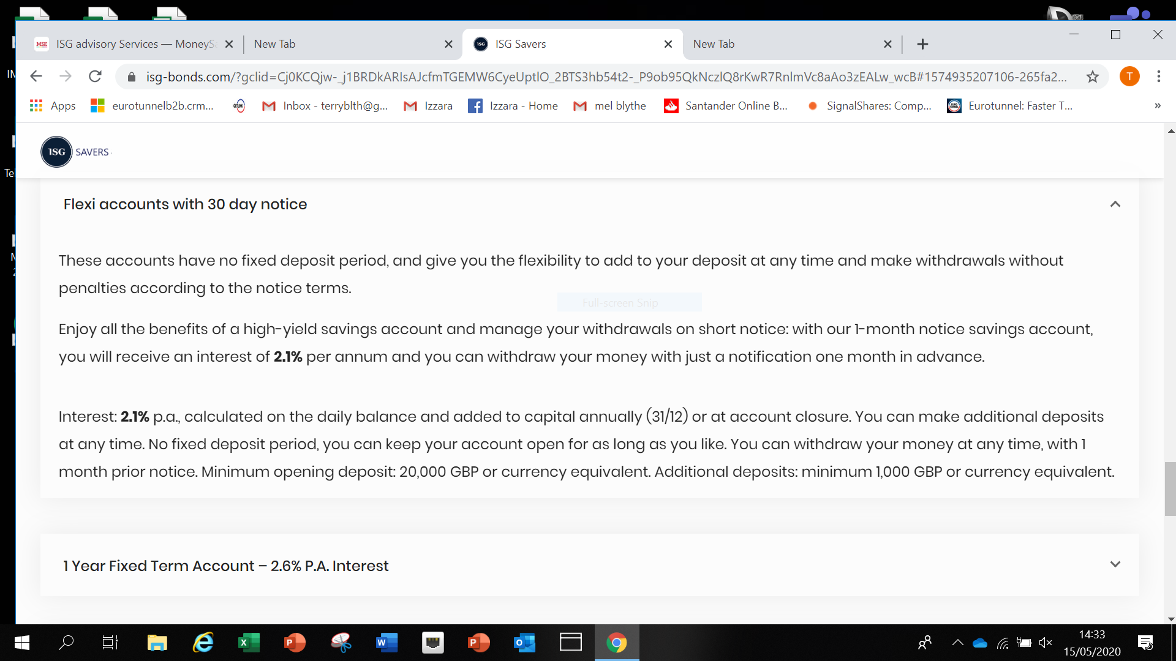This screenshot has width=1176, height=661.
Task: Collapse Flexi accounts with 30 day notice
Action: coord(1115,204)
